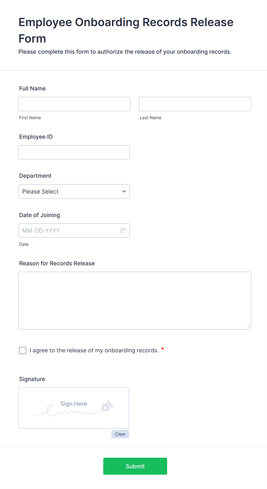Focus the Last Name input field

195,104
